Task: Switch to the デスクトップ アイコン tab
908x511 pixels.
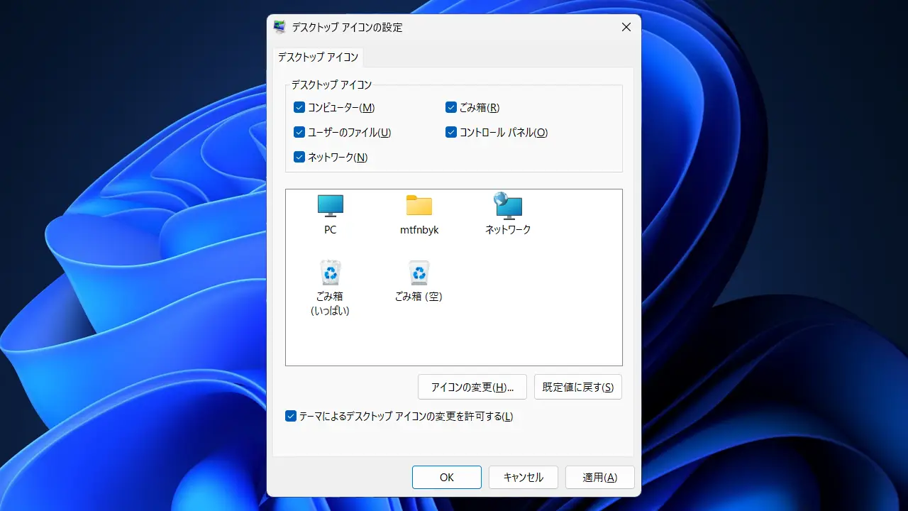Action: pyautogui.click(x=319, y=57)
